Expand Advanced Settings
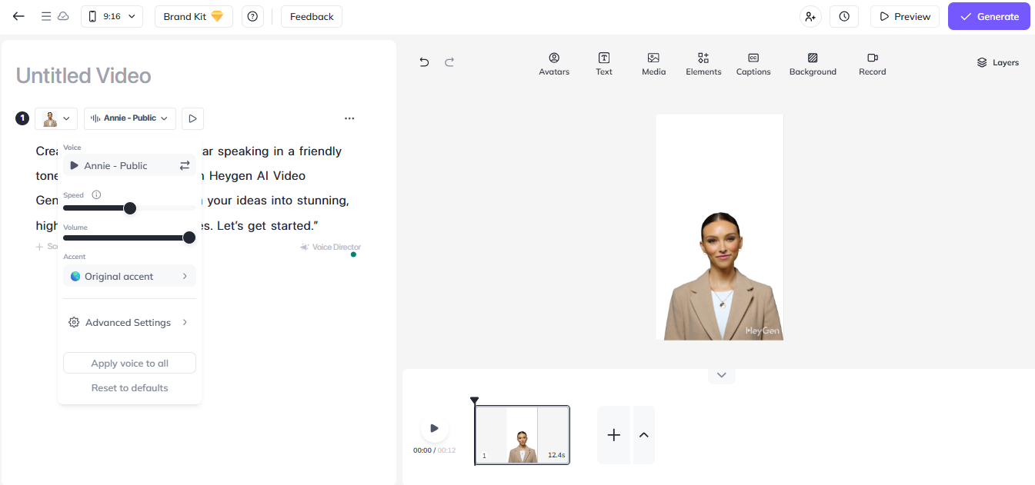 (129, 322)
